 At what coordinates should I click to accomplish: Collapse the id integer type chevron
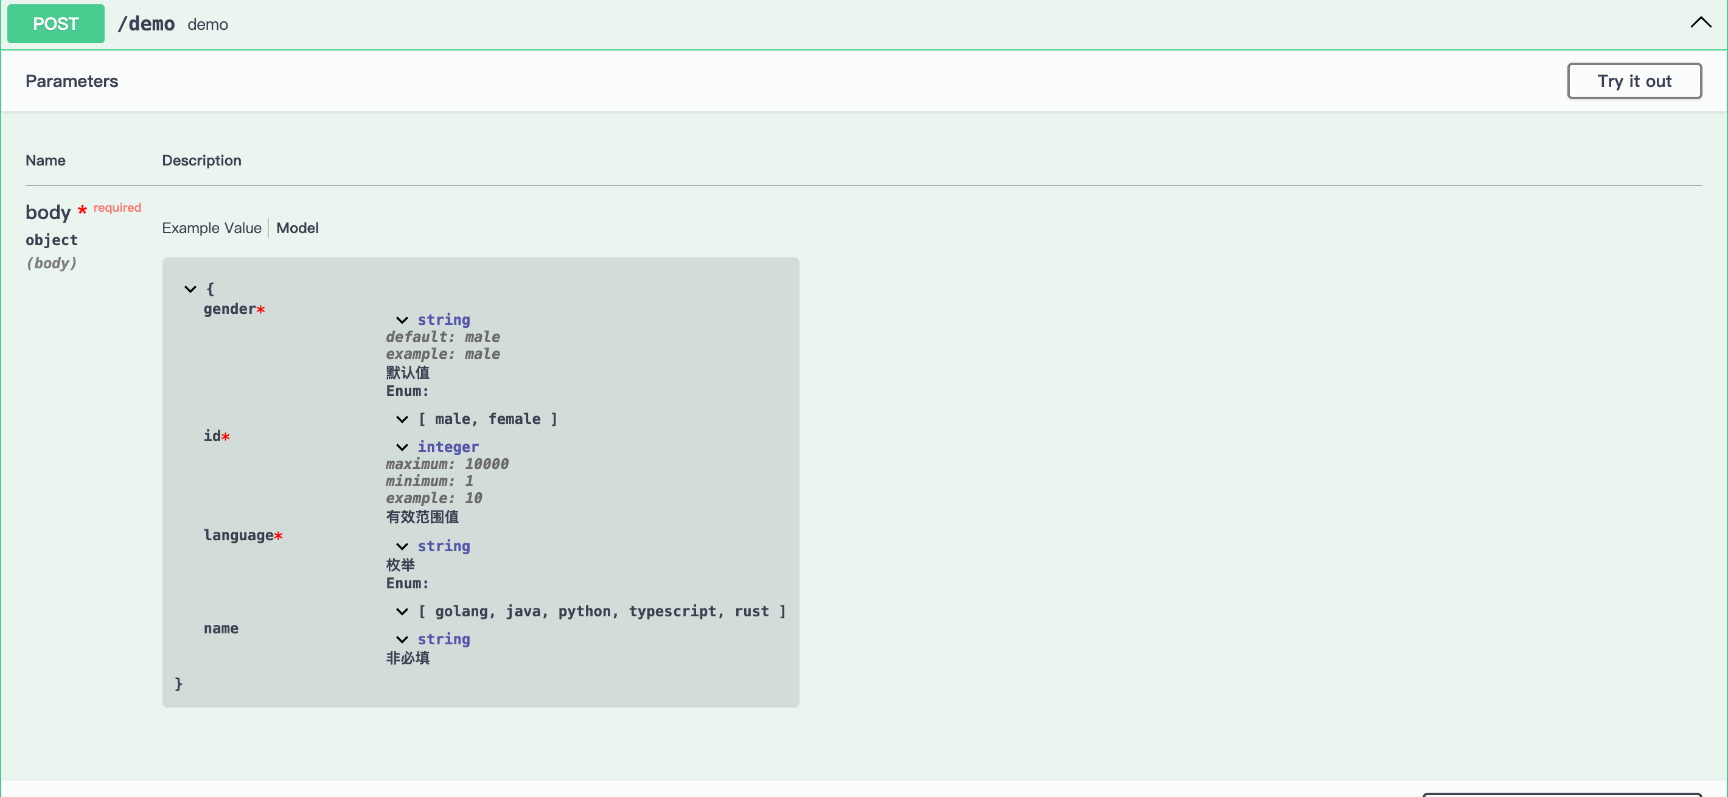coord(402,447)
